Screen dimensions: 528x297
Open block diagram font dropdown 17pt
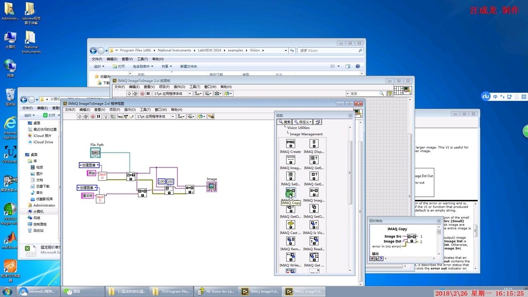point(156,117)
